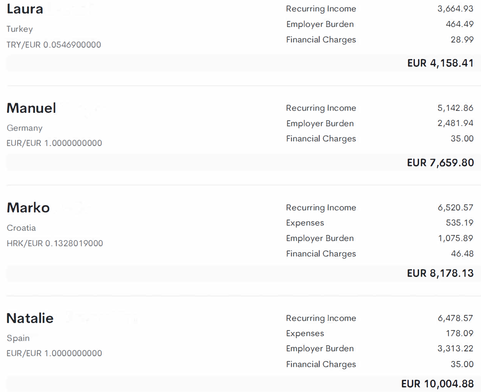Select the Manuel employee name heading
Image resolution: width=481 pixels, height=392 pixels.
(x=31, y=108)
